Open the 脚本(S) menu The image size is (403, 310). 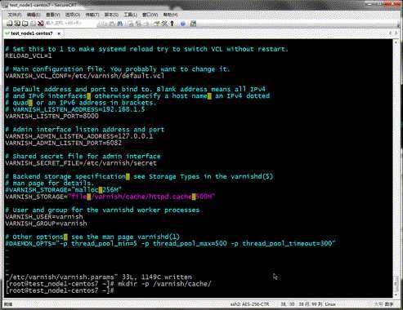(x=111, y=15)
